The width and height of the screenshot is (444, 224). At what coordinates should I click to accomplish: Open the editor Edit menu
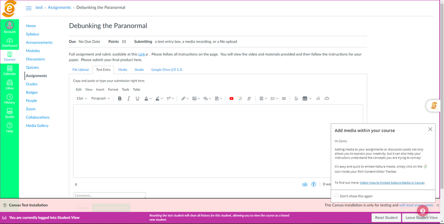[x=79, y=90]
